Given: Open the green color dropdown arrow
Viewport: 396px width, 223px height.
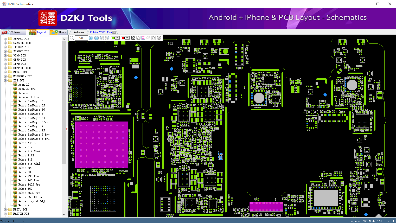Looking at the screenshot, I should (118, 38).
